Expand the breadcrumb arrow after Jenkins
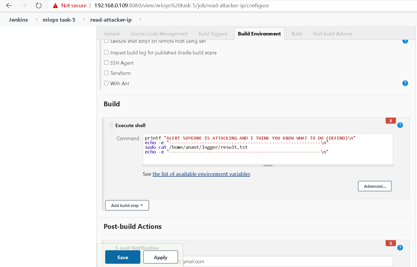Viewport: 417px width, 267px height. tap(37, 19)
